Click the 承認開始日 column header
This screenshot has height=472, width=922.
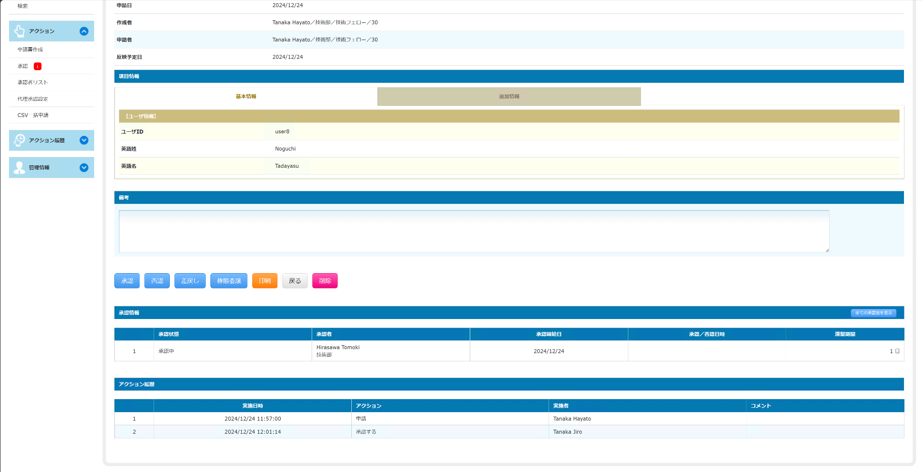pos(549,334)
